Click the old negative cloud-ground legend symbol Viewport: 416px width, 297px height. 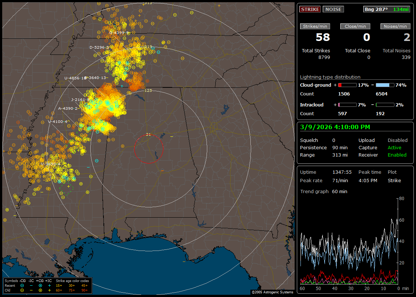[22, 290]
